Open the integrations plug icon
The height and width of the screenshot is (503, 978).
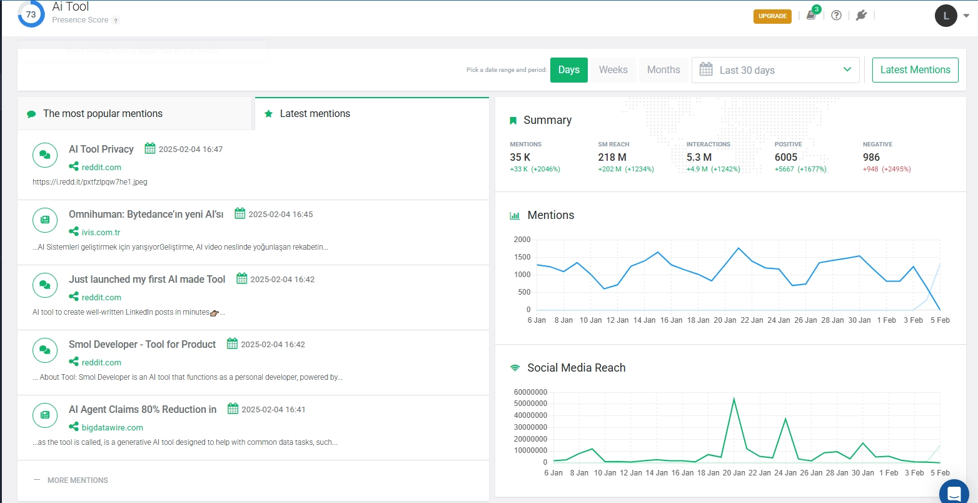[x=861, y=16]
